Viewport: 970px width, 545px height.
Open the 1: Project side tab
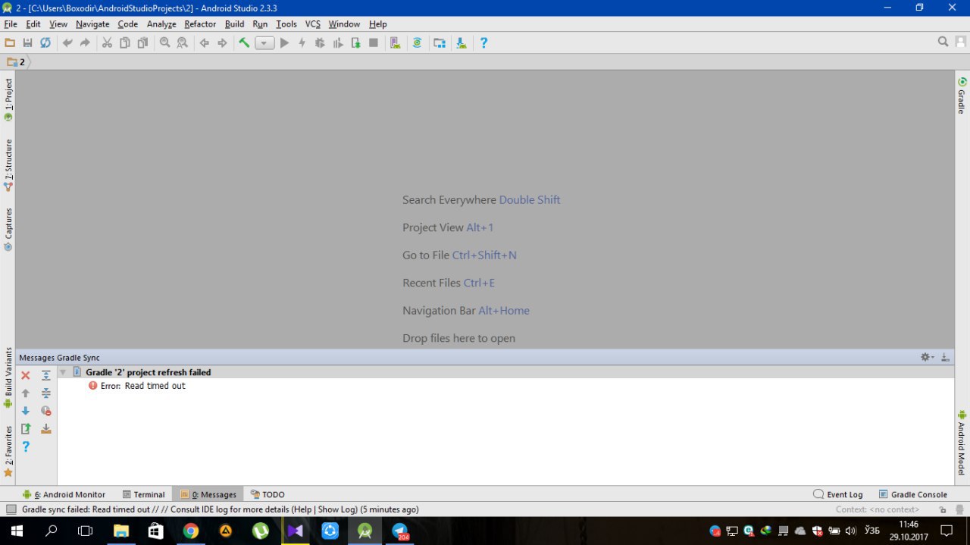click(x=8, y=99)
